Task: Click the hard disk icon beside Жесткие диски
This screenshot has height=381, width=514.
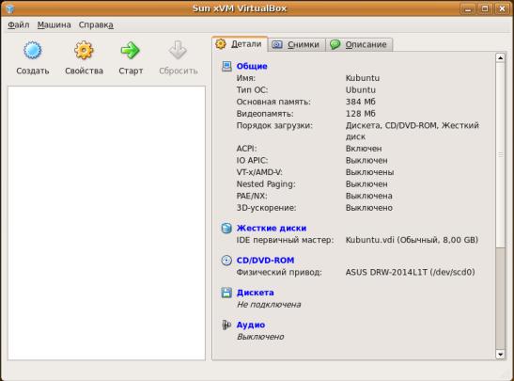Action: click(x=226, y=228)
